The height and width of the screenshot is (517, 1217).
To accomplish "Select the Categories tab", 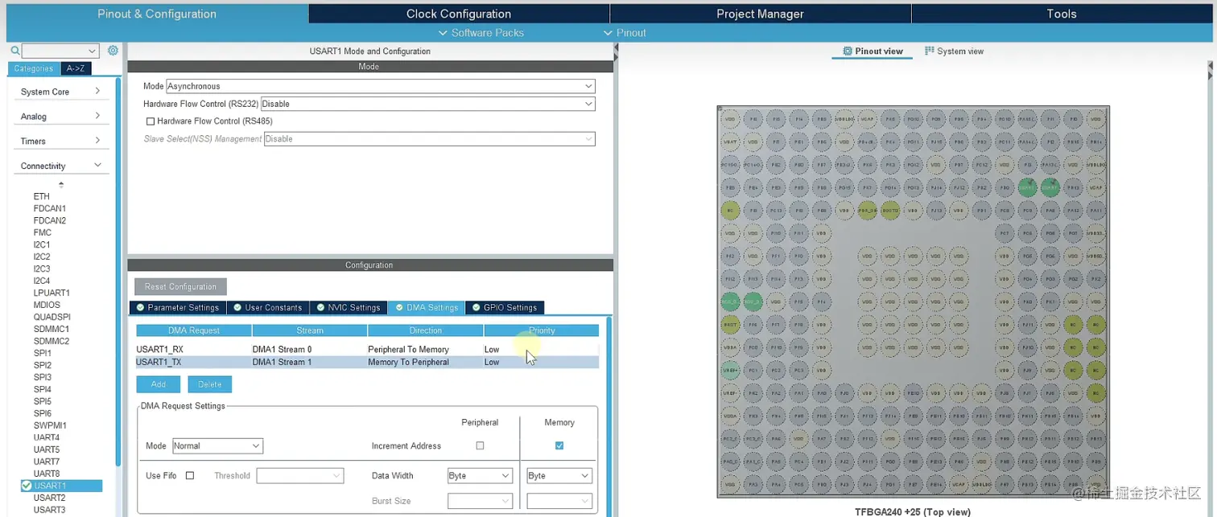I will [34, 68].
